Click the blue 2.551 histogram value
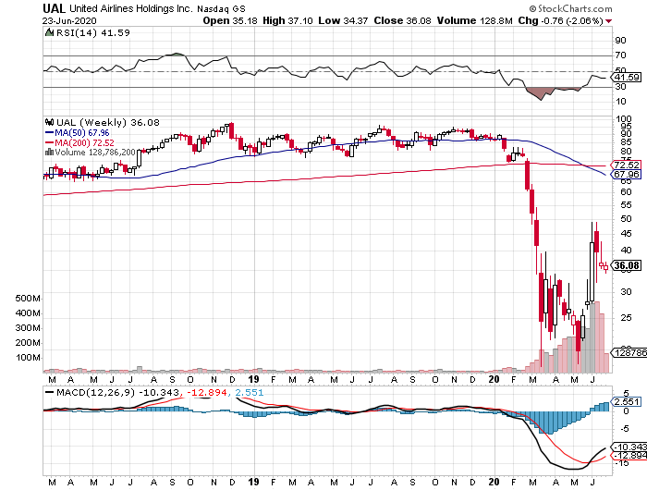Image resolution: width=647 pixels, height=490 pixels. click(x=250, y=392)
